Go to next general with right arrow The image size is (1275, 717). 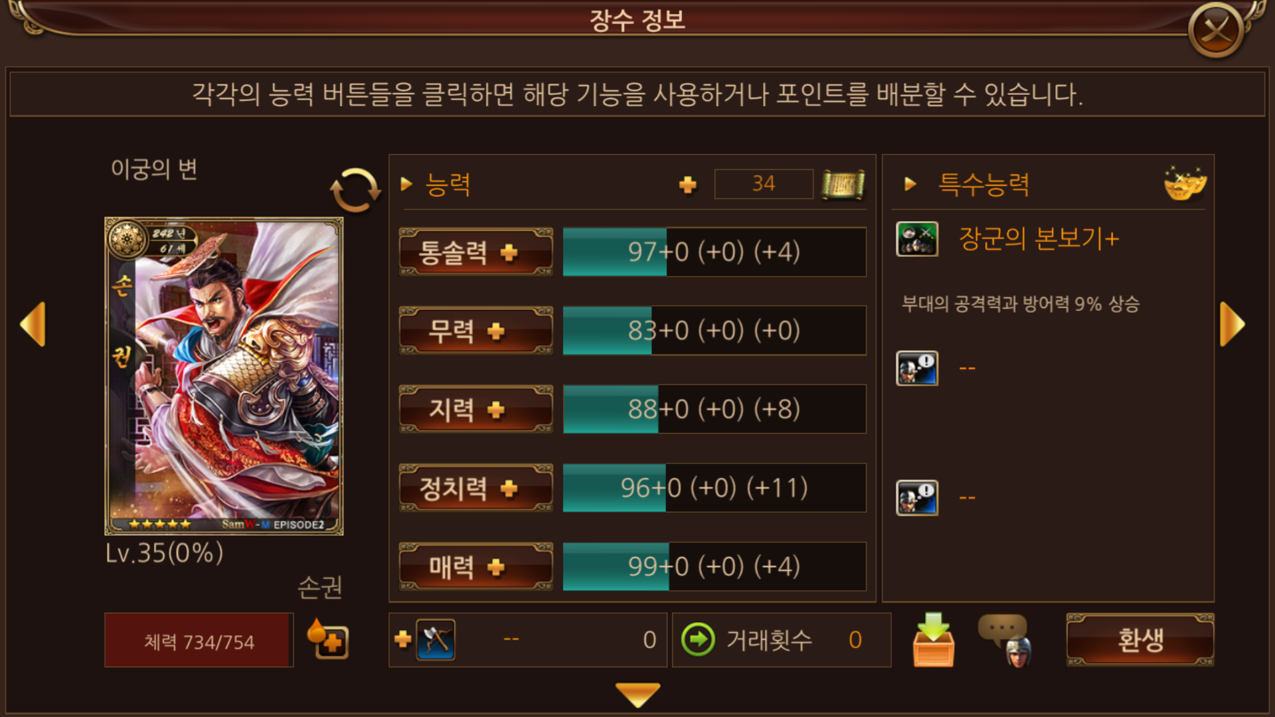pos(1232,324)
